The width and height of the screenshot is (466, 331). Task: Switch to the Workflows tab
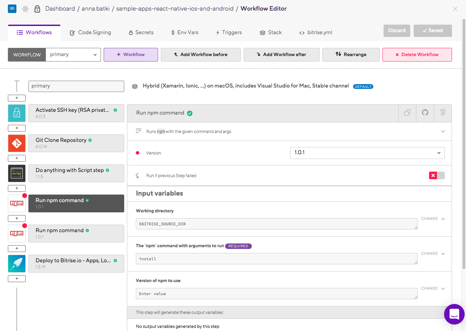tap(34, 32)
